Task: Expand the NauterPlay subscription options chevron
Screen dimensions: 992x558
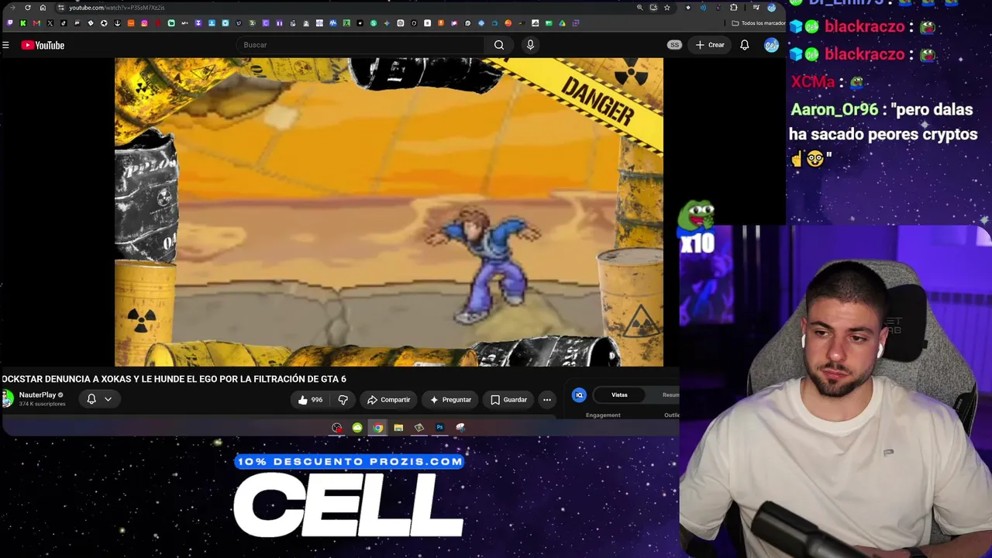Action: click(108, 399)
